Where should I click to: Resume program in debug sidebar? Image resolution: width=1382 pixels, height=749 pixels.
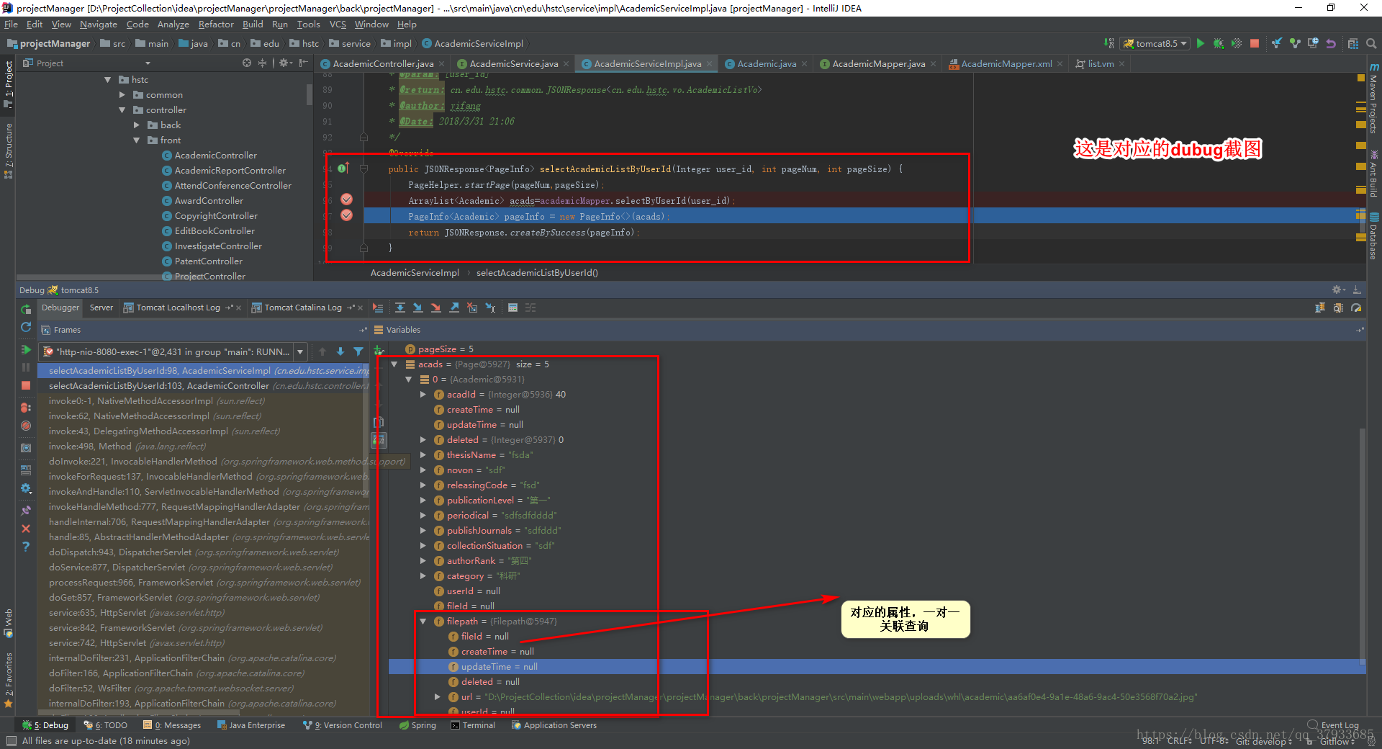(26, 350)
